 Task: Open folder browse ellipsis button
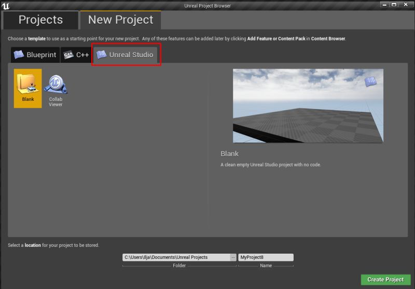233,257
